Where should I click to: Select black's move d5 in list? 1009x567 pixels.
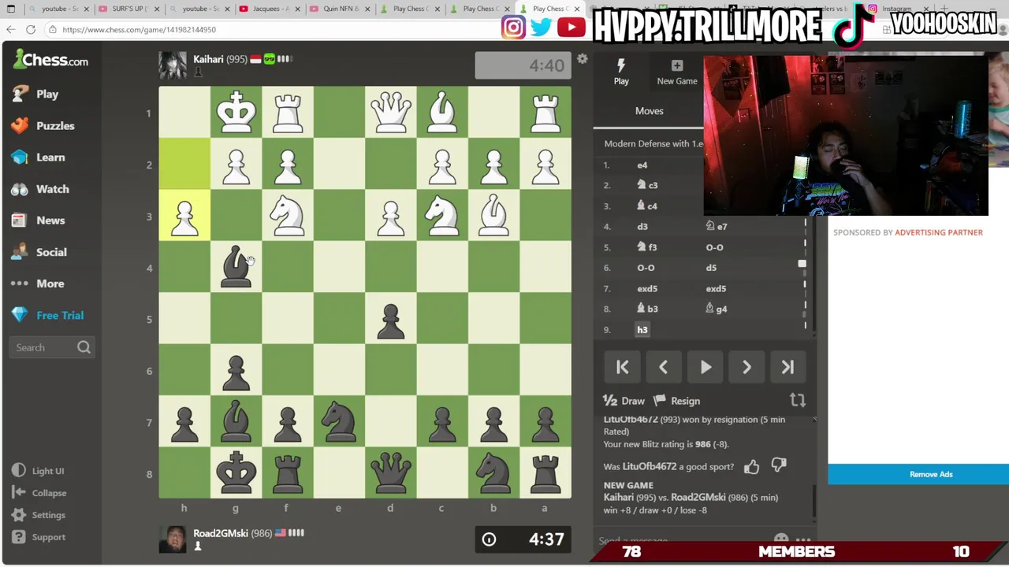pyautogui.click(x=711, y=268)
